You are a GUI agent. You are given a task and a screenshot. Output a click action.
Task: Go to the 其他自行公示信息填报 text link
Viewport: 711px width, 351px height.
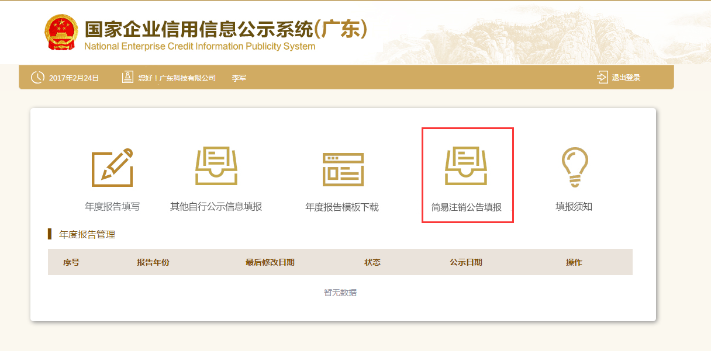point(216,207)
